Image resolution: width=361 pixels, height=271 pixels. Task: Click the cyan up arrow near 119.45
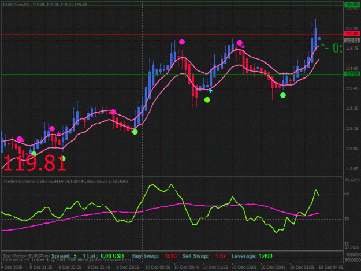pyautogui.click(x=210, y=91)
